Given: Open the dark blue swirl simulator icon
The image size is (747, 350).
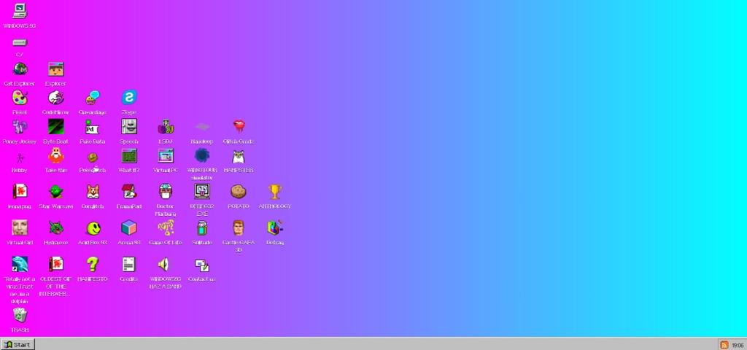Looking at the screenshot, I should coord(202,156).
